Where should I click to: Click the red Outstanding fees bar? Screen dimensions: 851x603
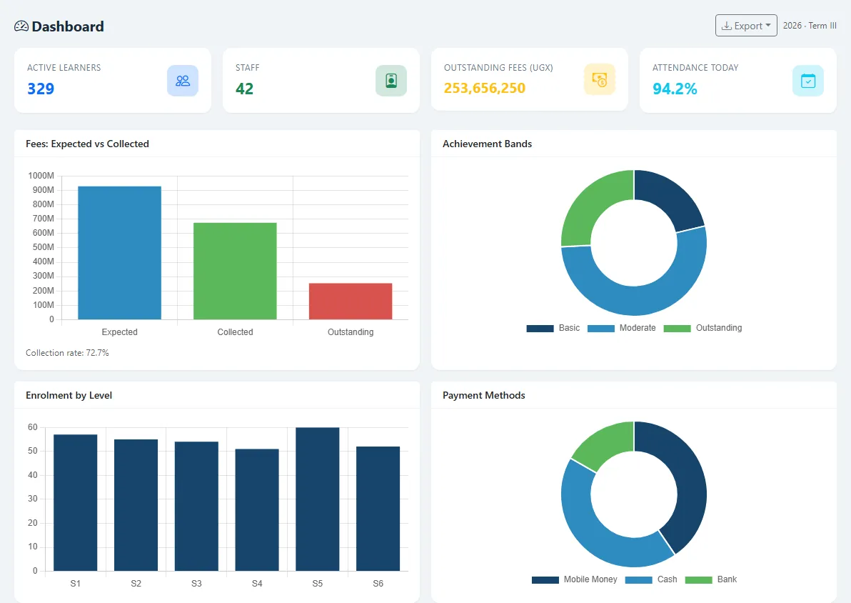[351, 301]
